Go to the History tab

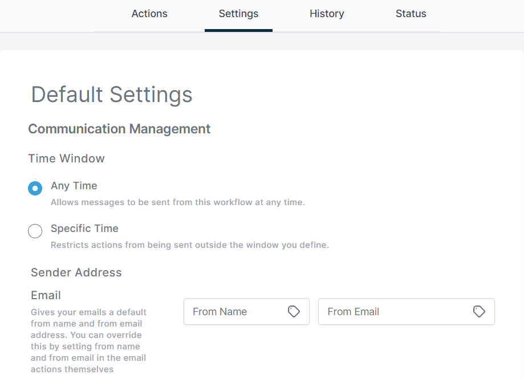(x=327, y=14)
